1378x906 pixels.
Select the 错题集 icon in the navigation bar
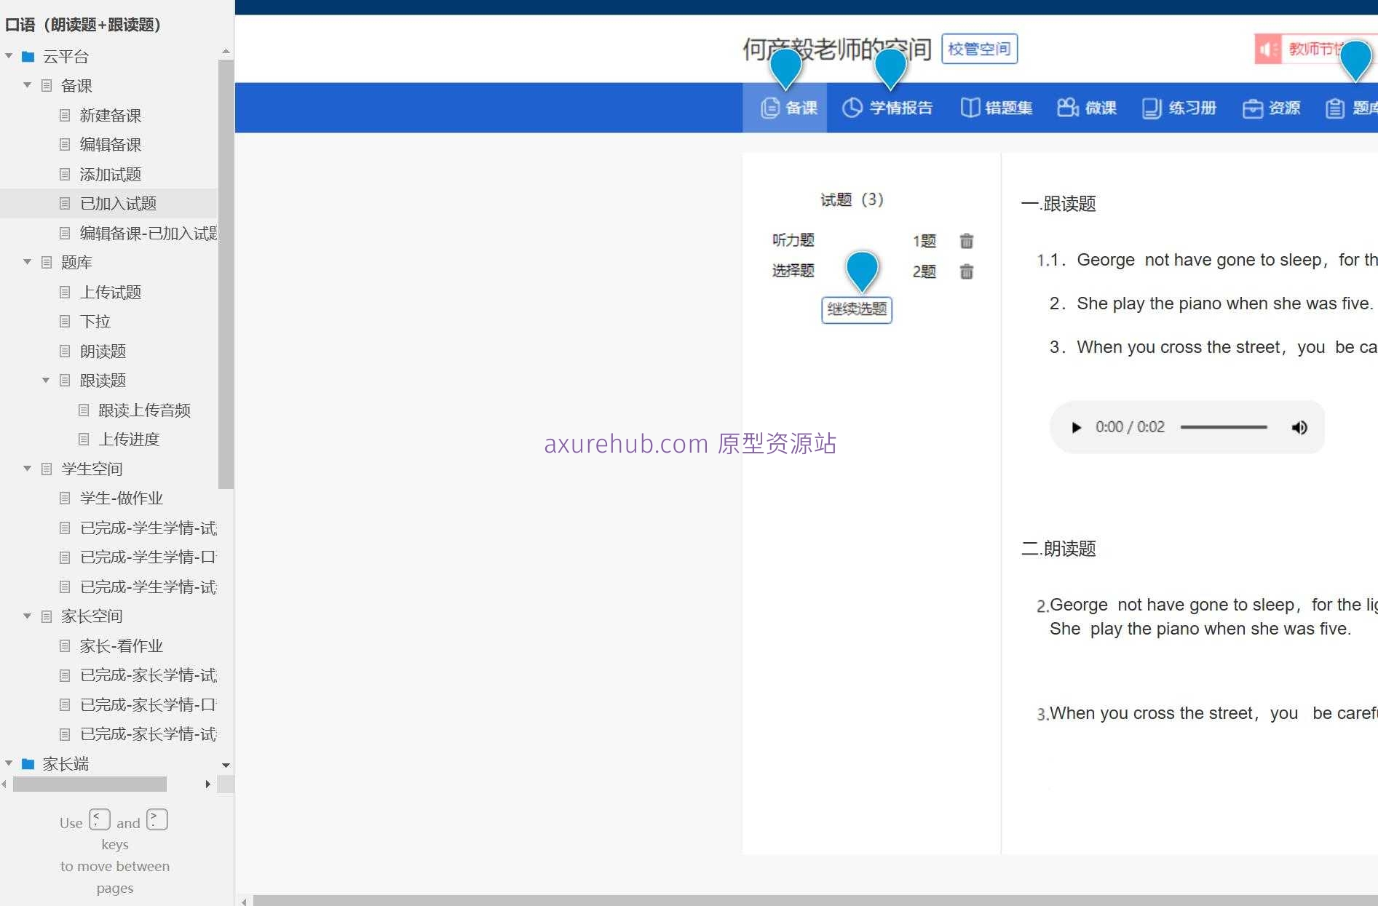[x=997, y=108]
